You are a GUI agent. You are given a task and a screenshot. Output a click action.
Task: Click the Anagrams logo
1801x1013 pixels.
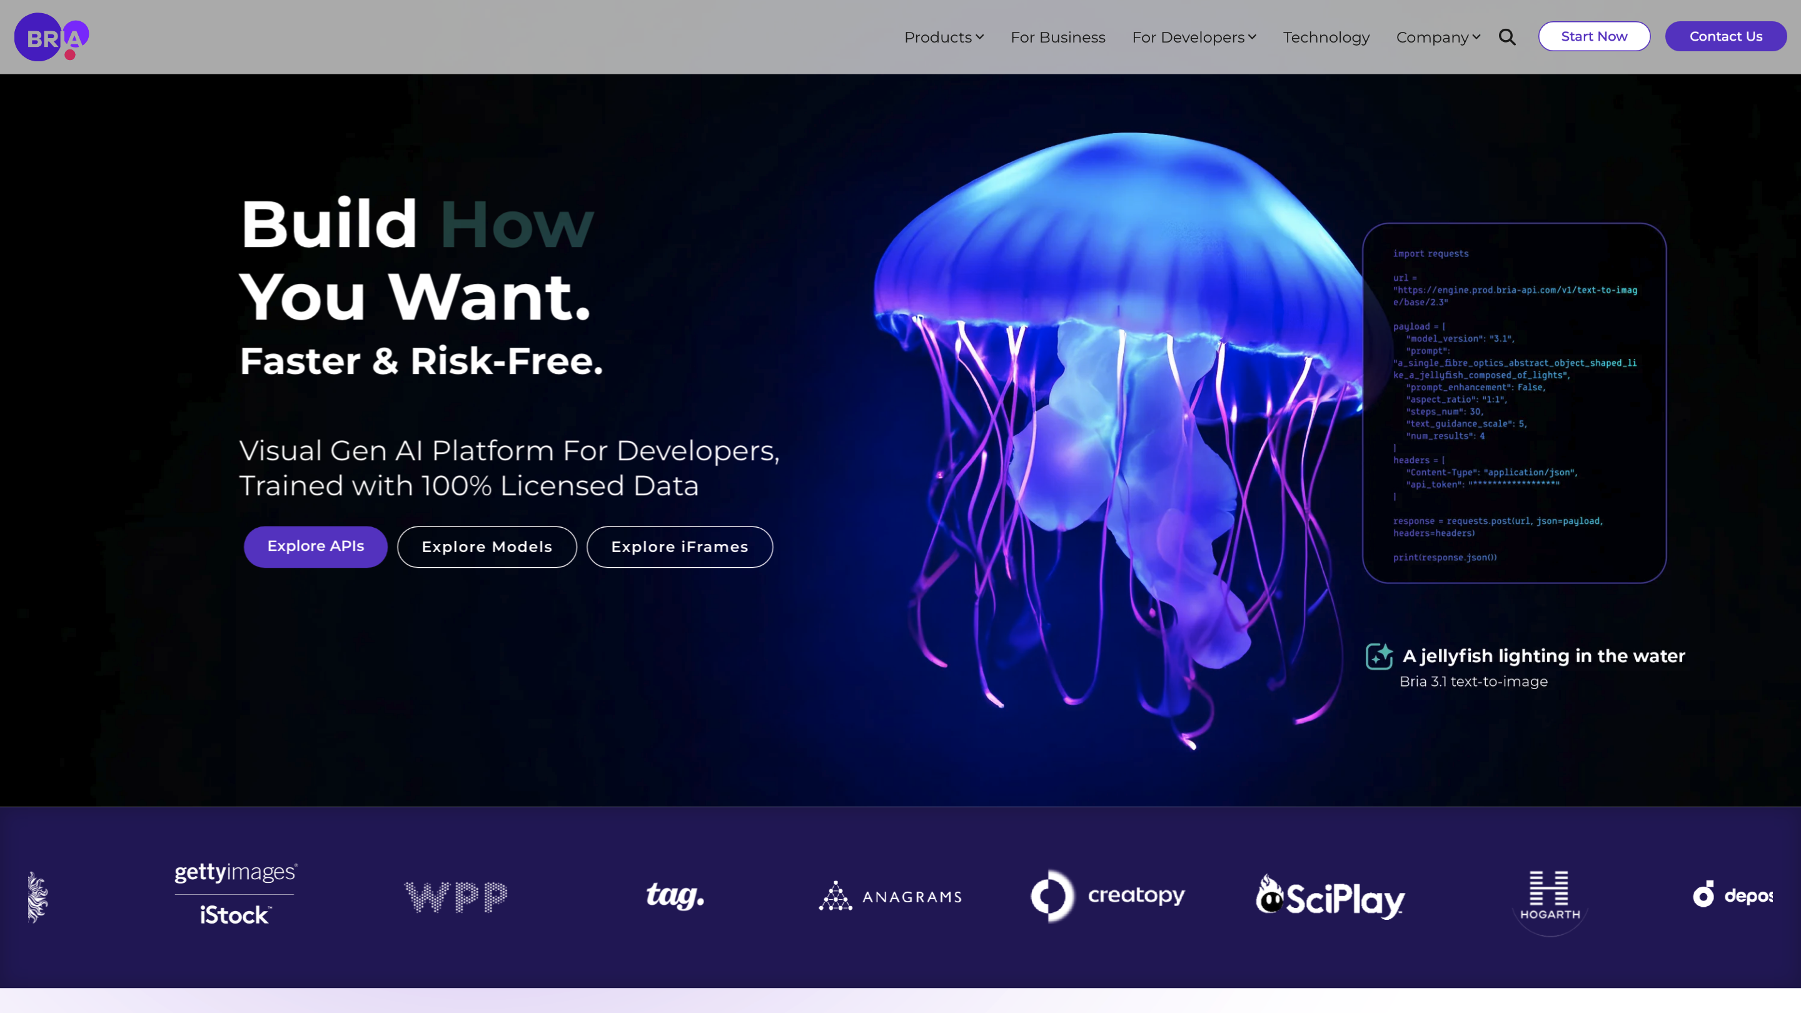coord(890,896)
